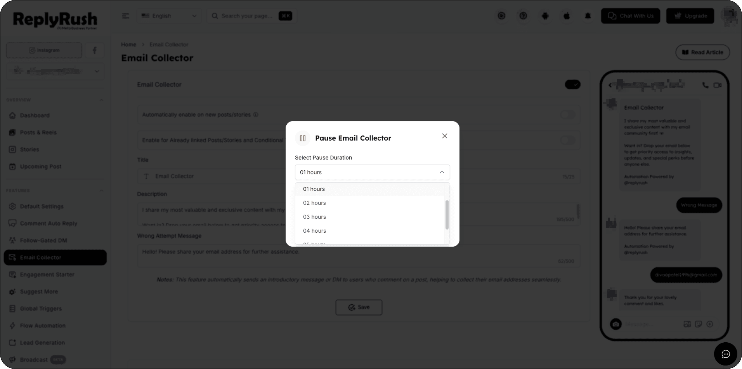
Task: Open Comment Auto Reply in the sidebar
Action: [x=55, y=223]
